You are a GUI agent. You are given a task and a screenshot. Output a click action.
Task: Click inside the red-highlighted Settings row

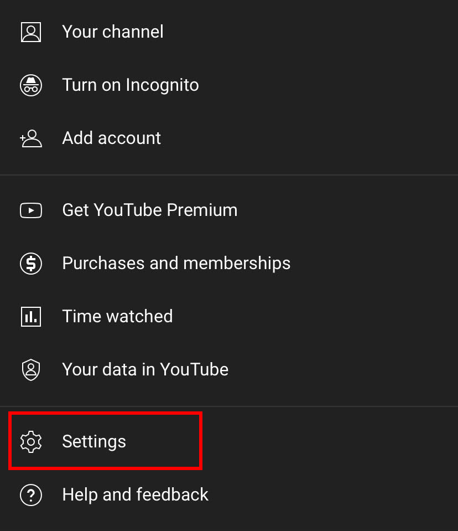click(106, 441)
